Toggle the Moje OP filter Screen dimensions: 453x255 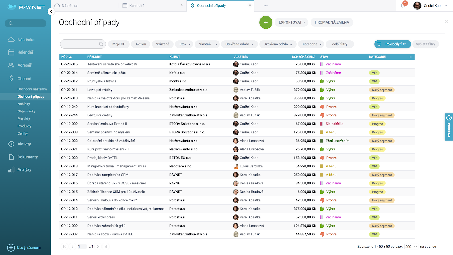[x=119, y=44]
